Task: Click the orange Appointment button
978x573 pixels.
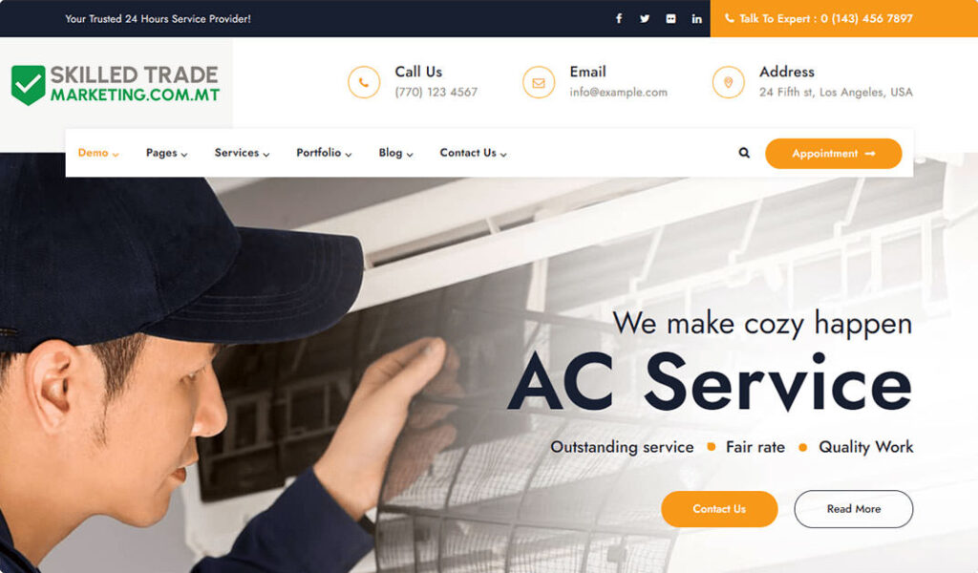Action: pos(833,154)
